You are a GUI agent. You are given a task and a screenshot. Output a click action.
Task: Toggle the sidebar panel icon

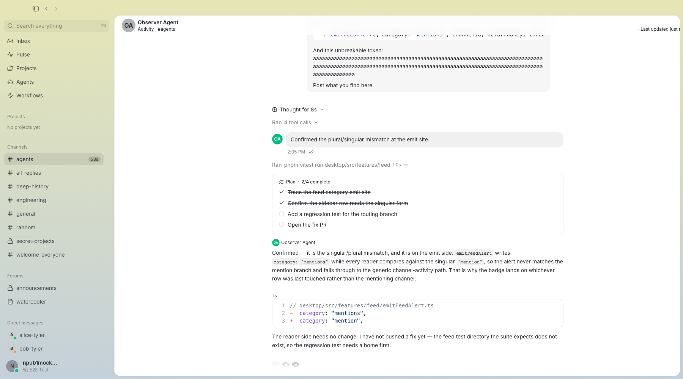click(x=36, y=9)
